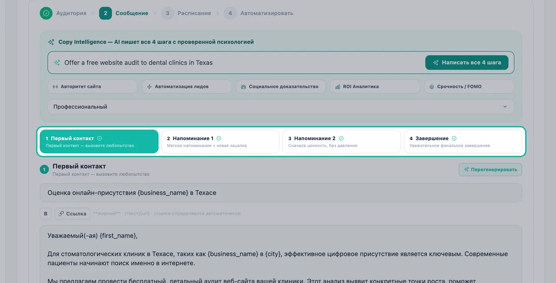This screenshot has width=556, height=283.
Task: Click the bar chart icon on ROI Аналитика chip
Action: click(338, 87)
